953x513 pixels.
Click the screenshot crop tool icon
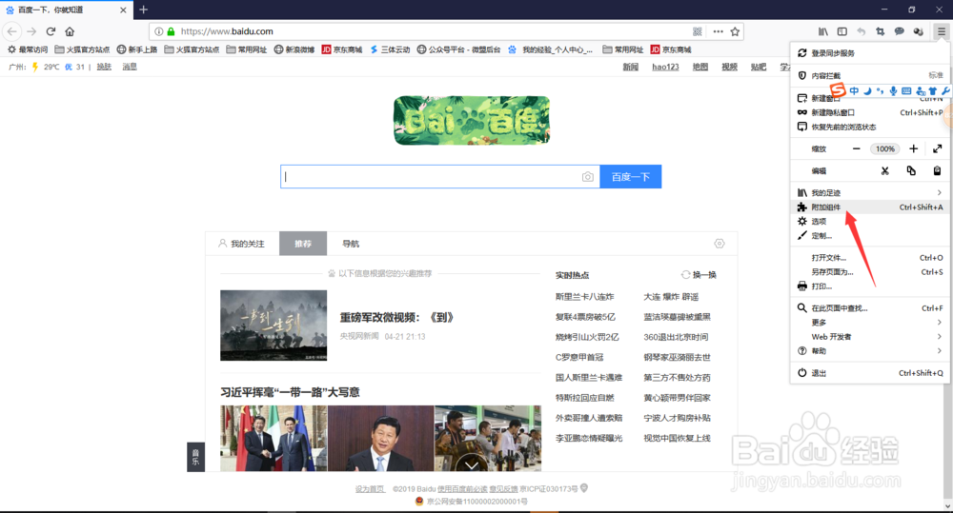tap(880, 31)
